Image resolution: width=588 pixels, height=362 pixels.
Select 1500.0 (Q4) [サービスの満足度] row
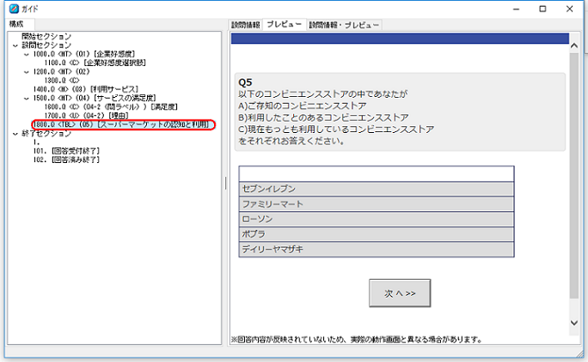tap(95, 98)
